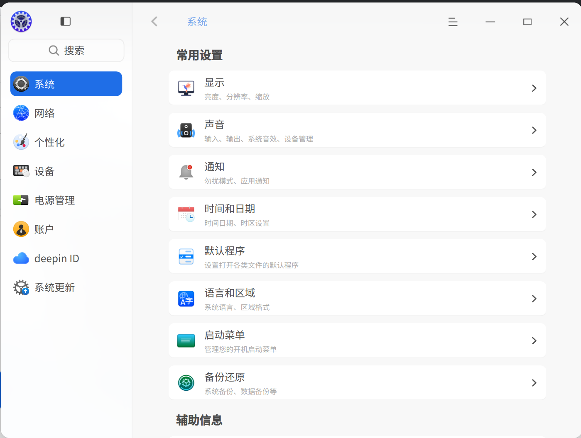Screen dimensions: 581x438
Task: Click inside the 搜索 search field
Action: 66,51
